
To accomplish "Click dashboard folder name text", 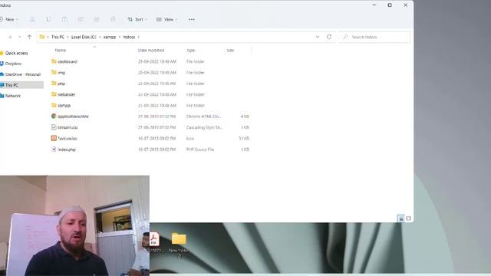I will point(68,61).
